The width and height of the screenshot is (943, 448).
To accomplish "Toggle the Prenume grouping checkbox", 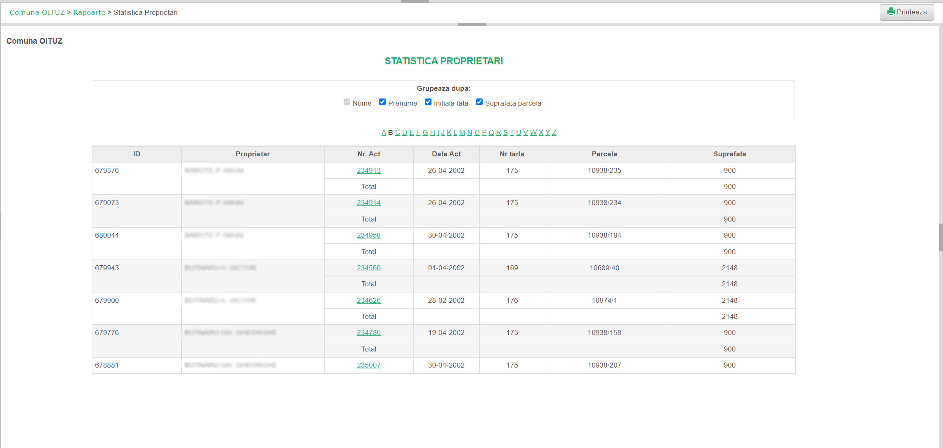I will click(x=382, y=102).
